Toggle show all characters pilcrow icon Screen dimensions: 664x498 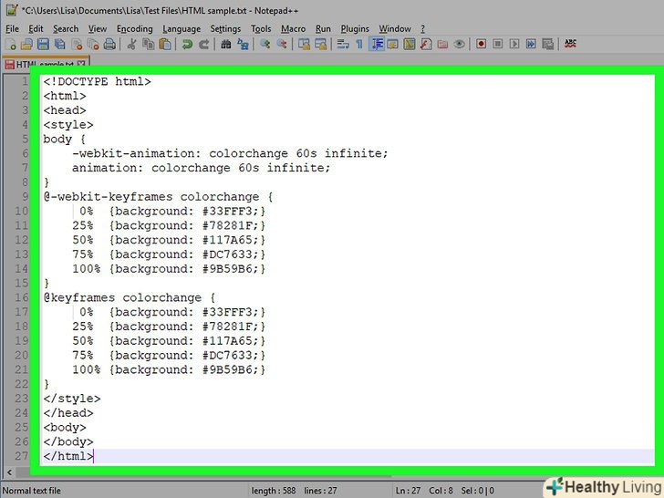pos(359,44)
